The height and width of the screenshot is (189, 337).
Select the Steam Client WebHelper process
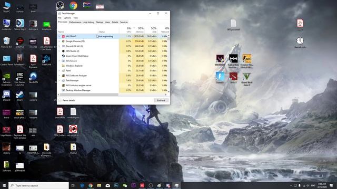tap(112, 56)
